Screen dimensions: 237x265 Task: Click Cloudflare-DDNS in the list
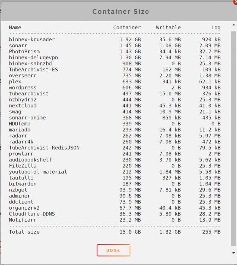32,214
